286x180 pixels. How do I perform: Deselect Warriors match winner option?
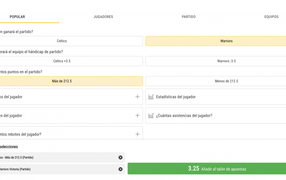[x=216, y=41]
